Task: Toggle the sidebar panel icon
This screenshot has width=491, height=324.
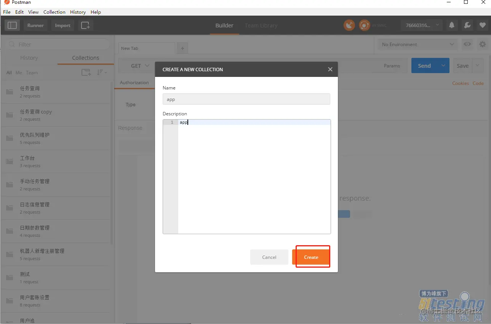Action: pos(12,26)
